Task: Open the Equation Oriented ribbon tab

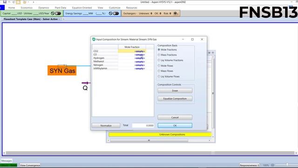Action: (82, 7)
